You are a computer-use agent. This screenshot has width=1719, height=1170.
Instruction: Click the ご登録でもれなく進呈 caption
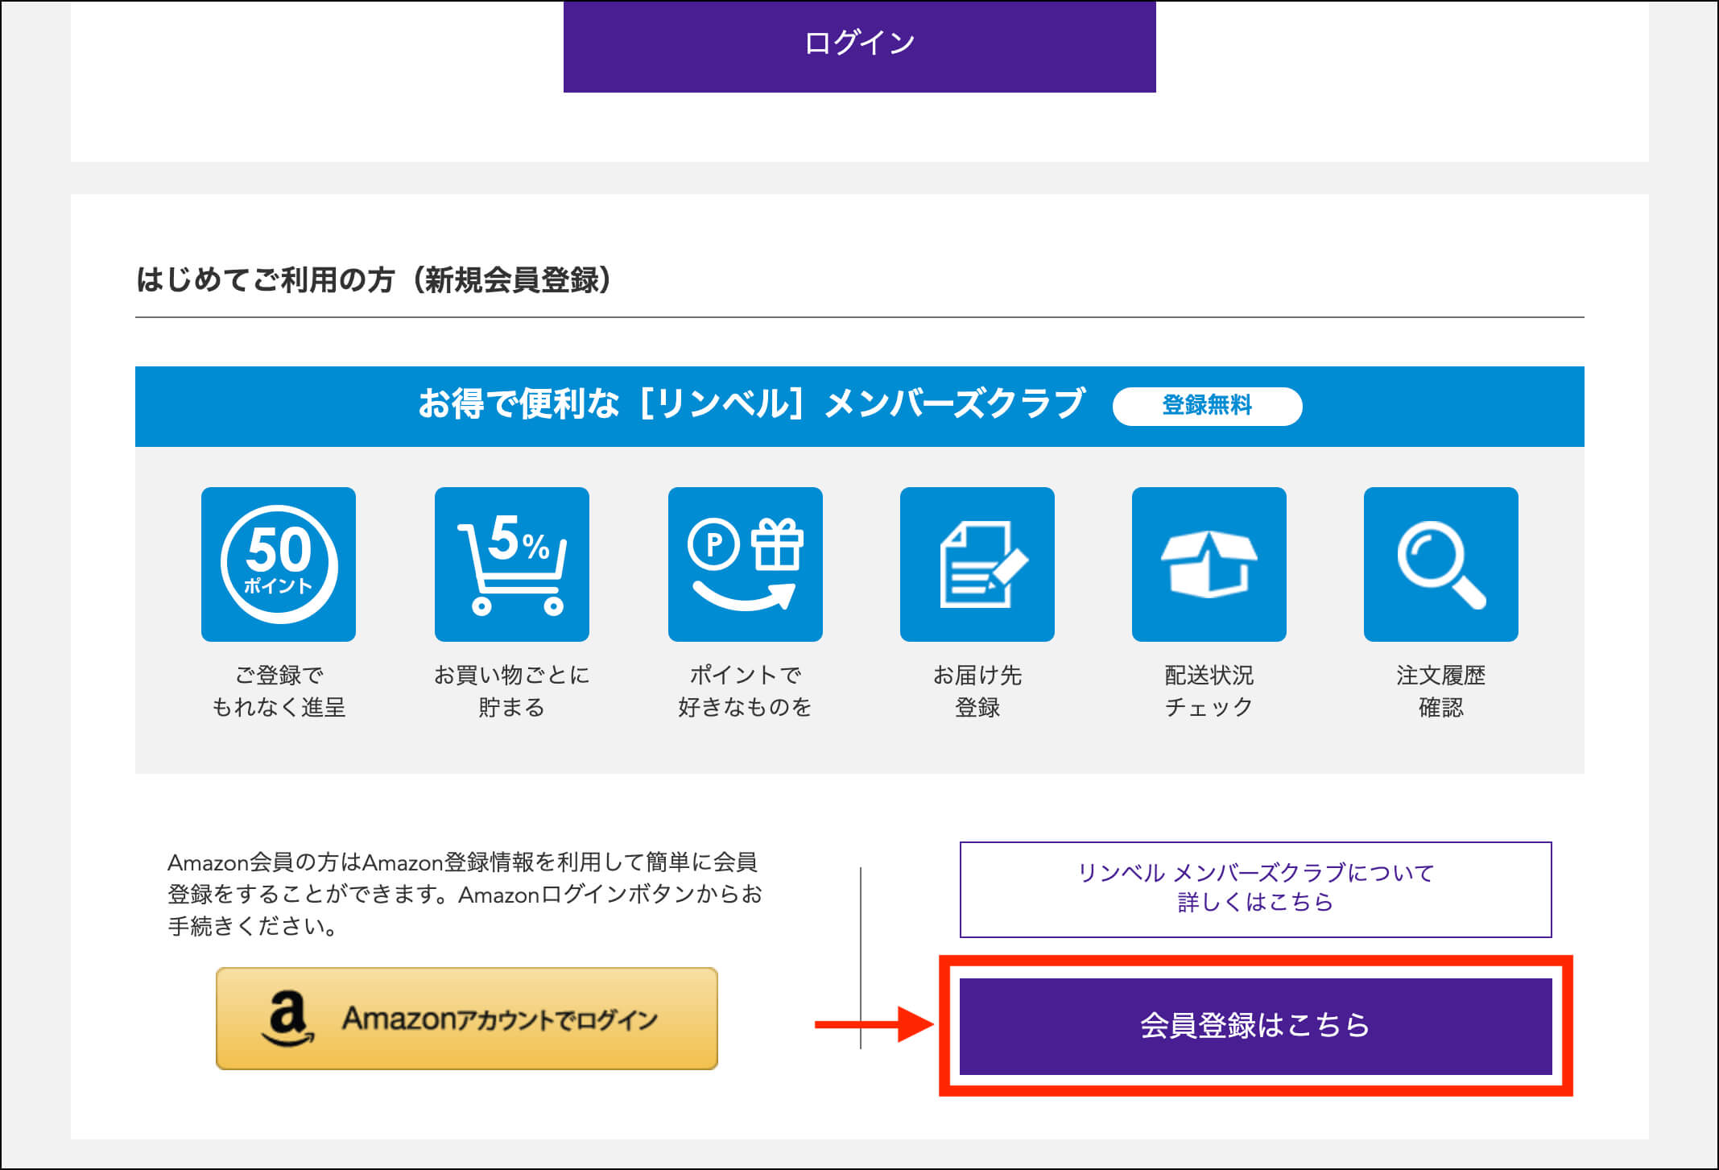(x=279, y=691)
